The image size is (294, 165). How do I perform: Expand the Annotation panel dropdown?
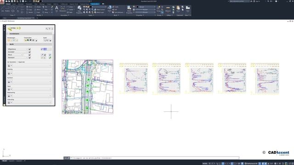(x=65, y=15)
